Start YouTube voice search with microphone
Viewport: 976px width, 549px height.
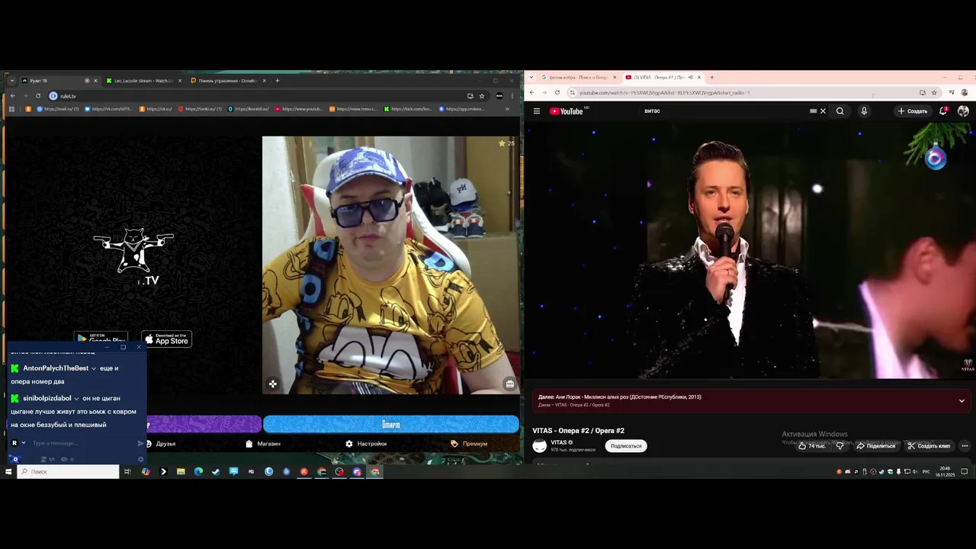pyautogui.click(x=864, y=111)
